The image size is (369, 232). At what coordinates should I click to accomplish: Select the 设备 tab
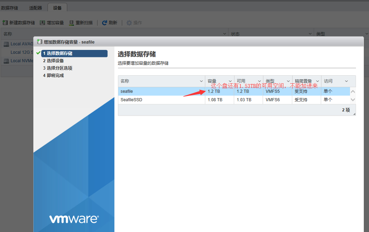57,8
